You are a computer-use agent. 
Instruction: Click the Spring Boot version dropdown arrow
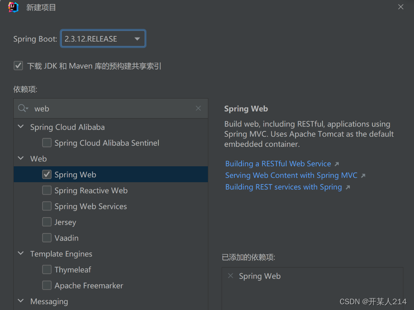[138, 38]
